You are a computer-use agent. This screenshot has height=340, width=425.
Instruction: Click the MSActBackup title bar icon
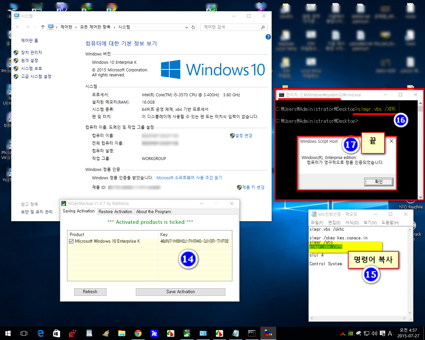64,204
